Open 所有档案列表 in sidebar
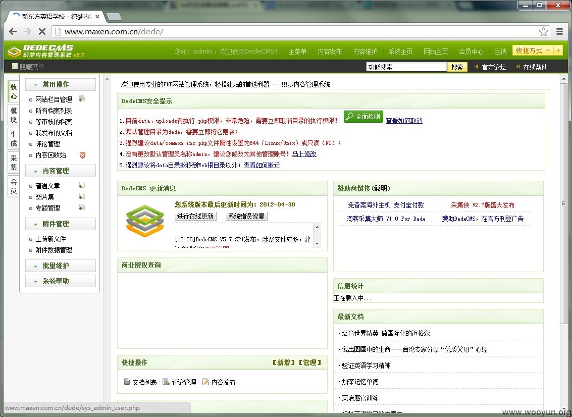Image resolution: width=572 pixels, height=417 pixels. (x=54, y=111)
